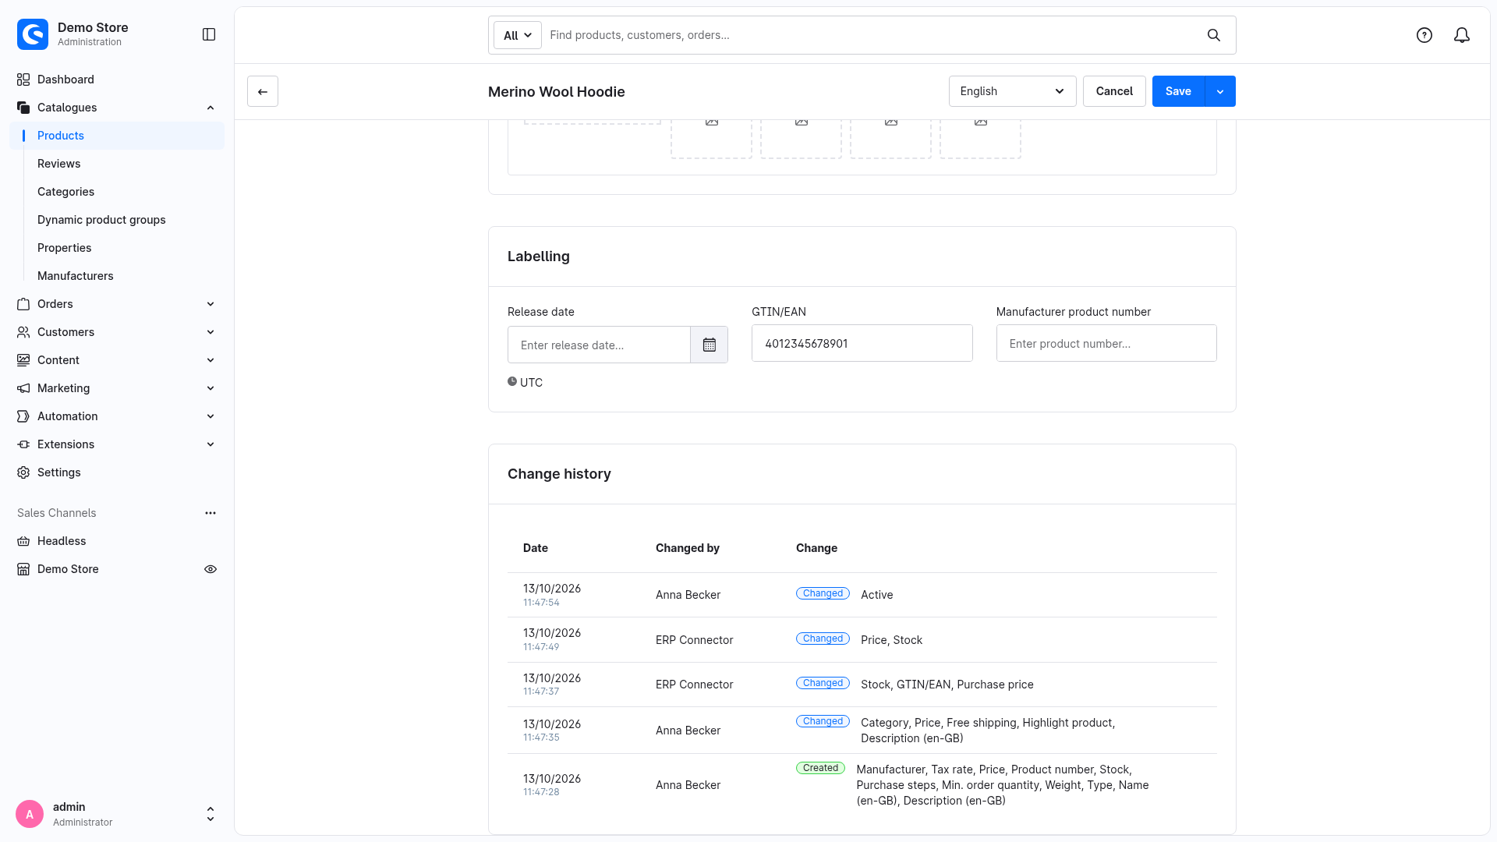The height and width of the screenshot is (842, 1497).
Task: Open the Save button dropdown arrow
Action: [x=1220, y=91]
